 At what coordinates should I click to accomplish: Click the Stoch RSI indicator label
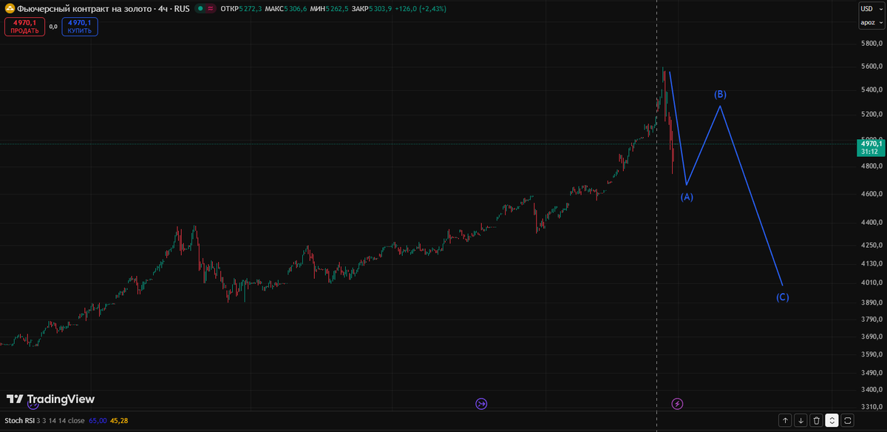[20, 420]
